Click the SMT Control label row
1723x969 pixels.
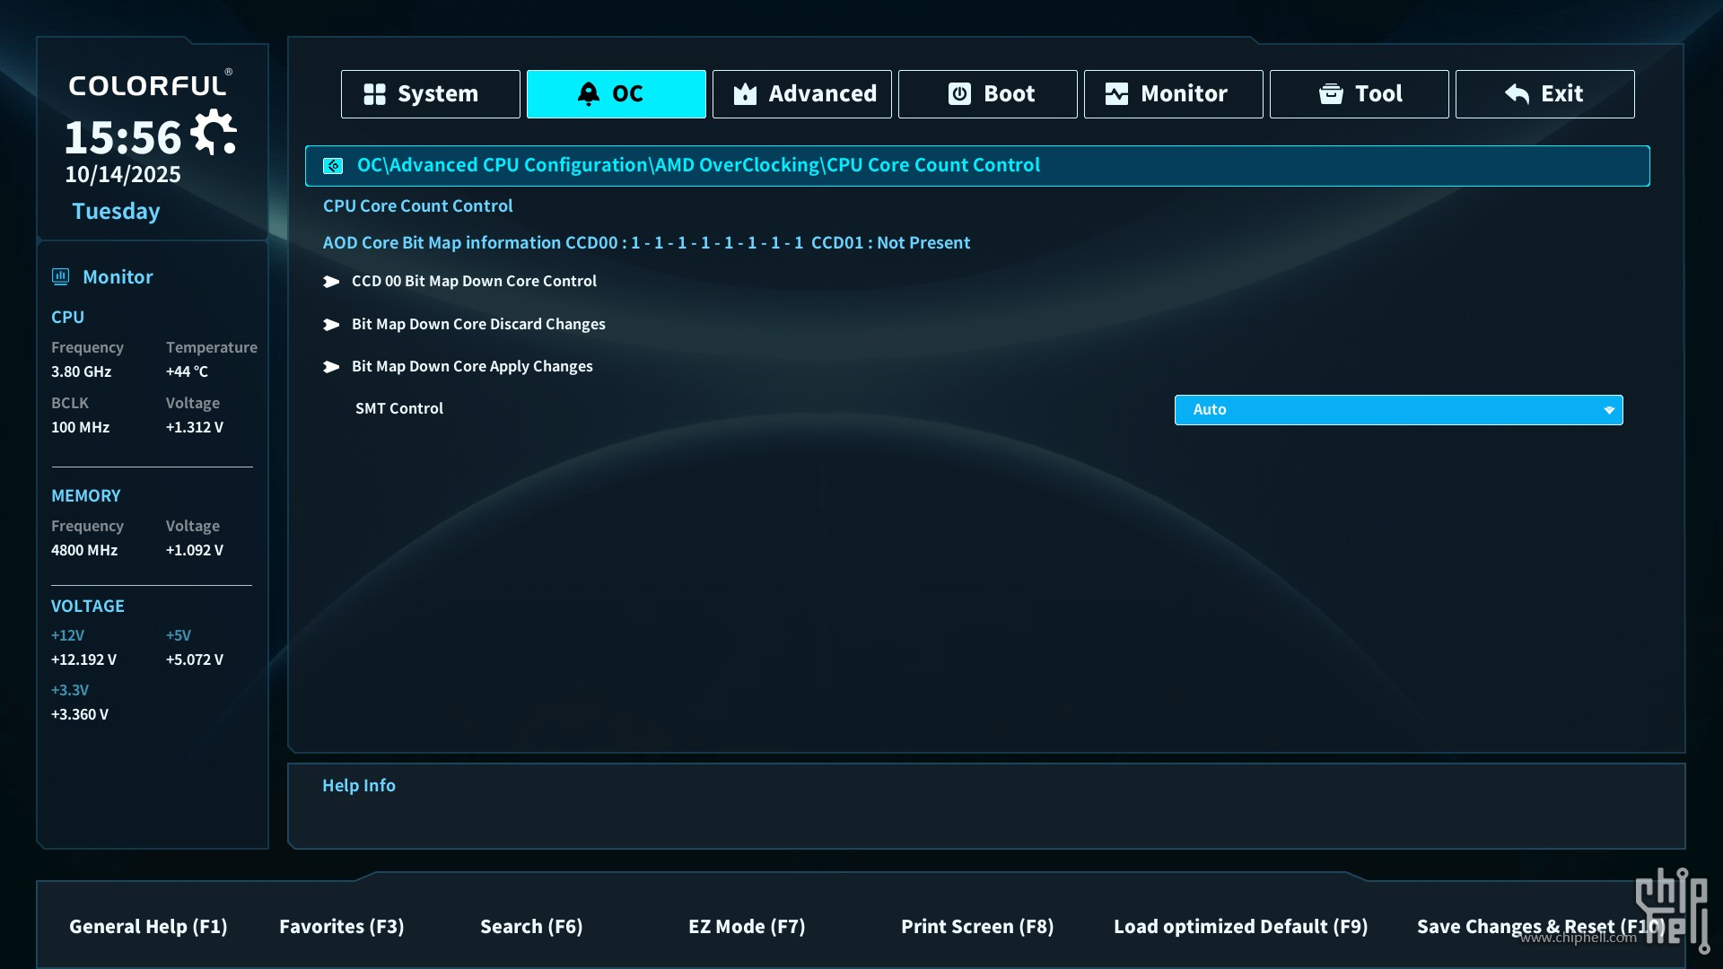point(399,409)
